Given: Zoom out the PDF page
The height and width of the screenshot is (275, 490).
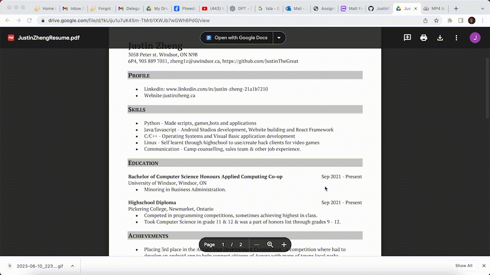Looking at the screenshot, I should click(256, 244).
